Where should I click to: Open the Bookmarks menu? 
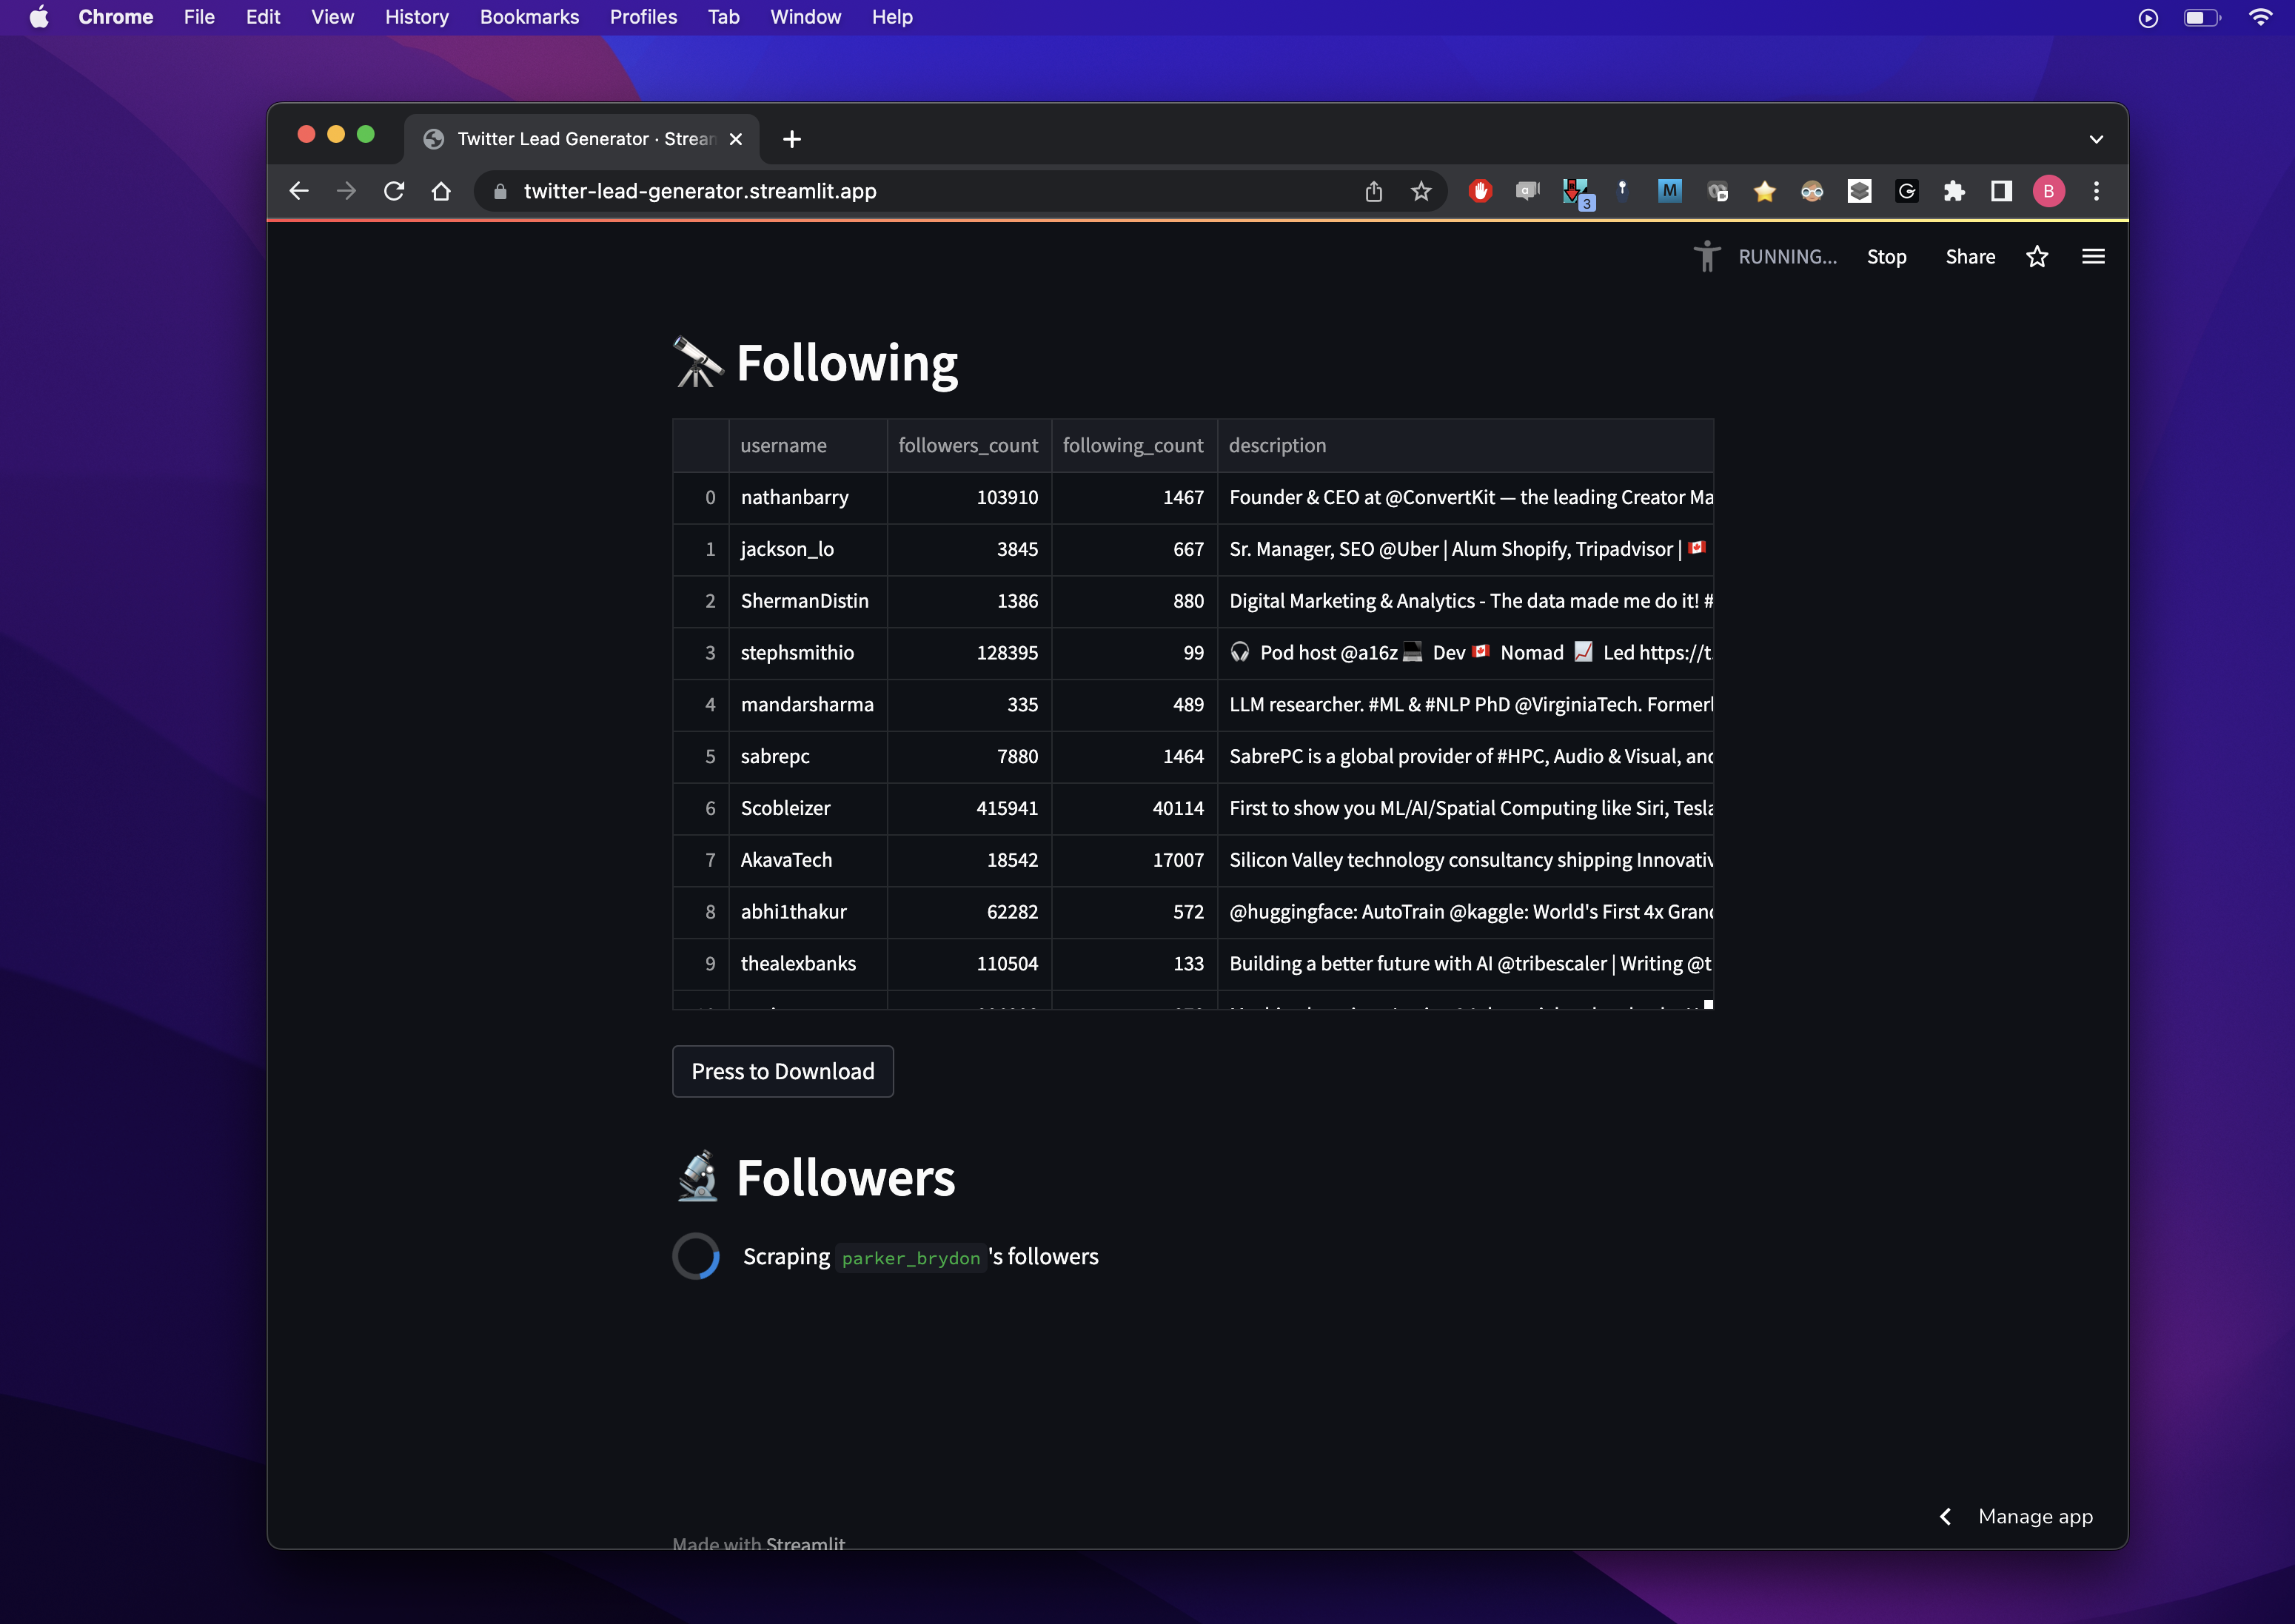[529, 17]
